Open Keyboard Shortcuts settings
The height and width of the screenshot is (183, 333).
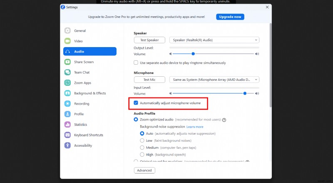click(90, 135)
